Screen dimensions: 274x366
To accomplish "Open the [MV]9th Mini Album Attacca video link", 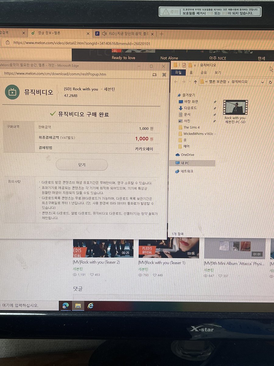I will (x=234, y=263).
